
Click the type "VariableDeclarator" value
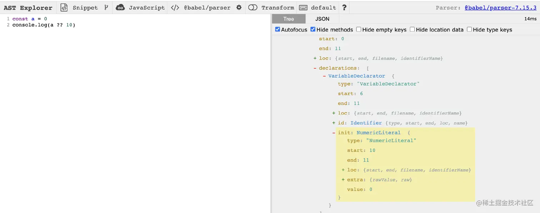[388, 84]
